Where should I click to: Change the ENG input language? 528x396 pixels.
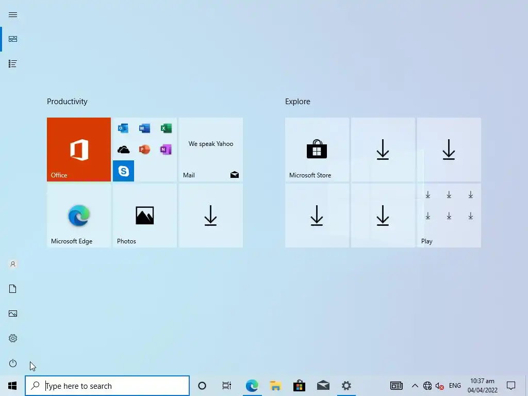[455, 386]
